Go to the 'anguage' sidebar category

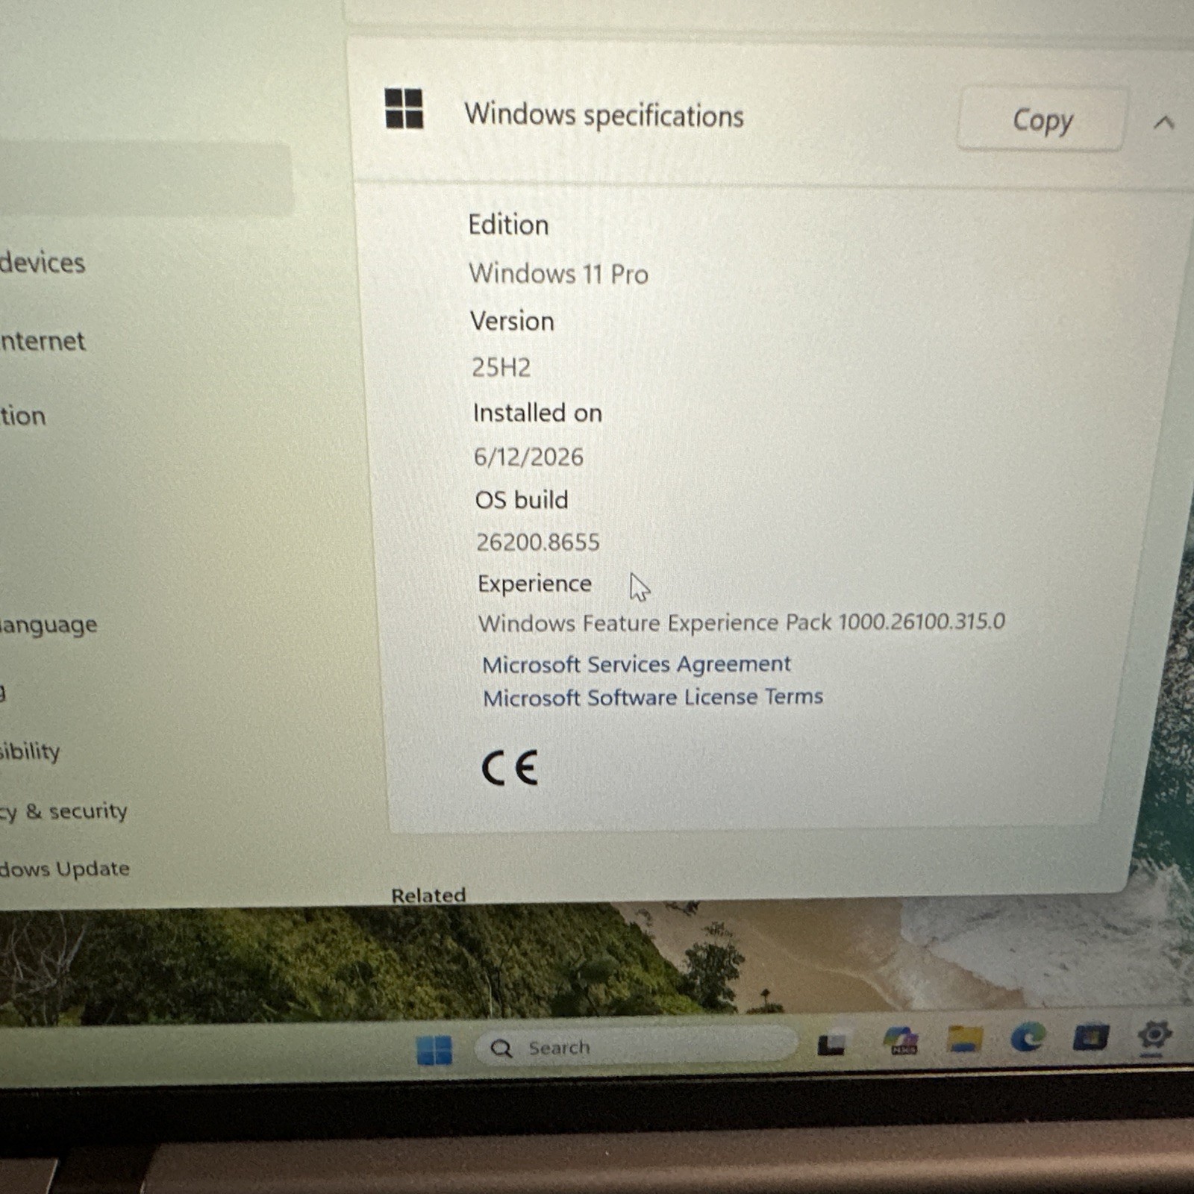coord(49,625)
